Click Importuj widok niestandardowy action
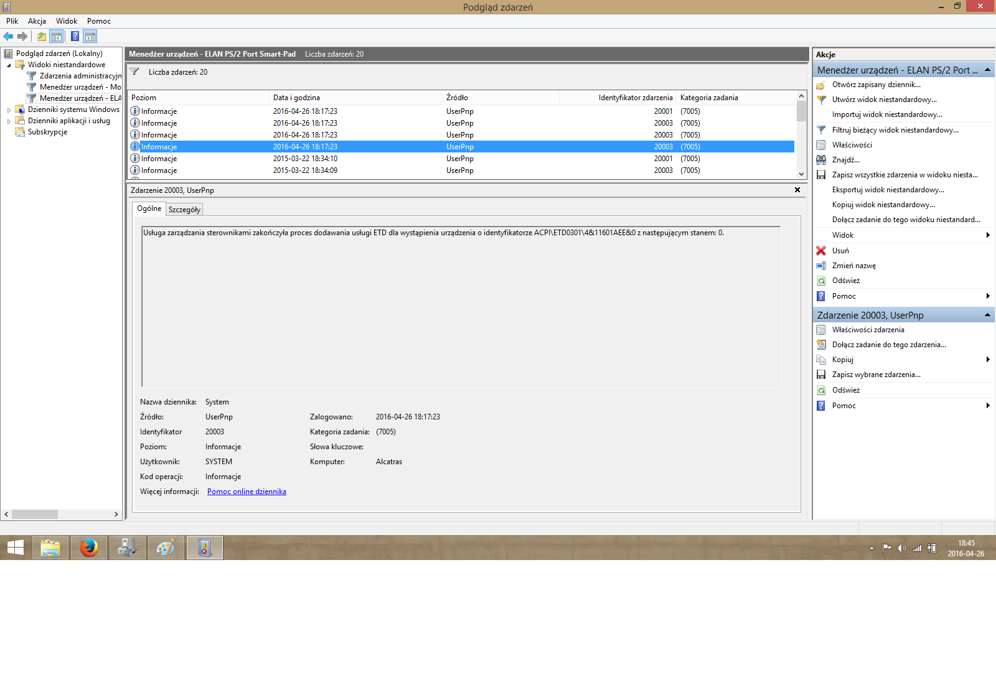The height and width of the screenshot is (677, 996). pos(887,114)
